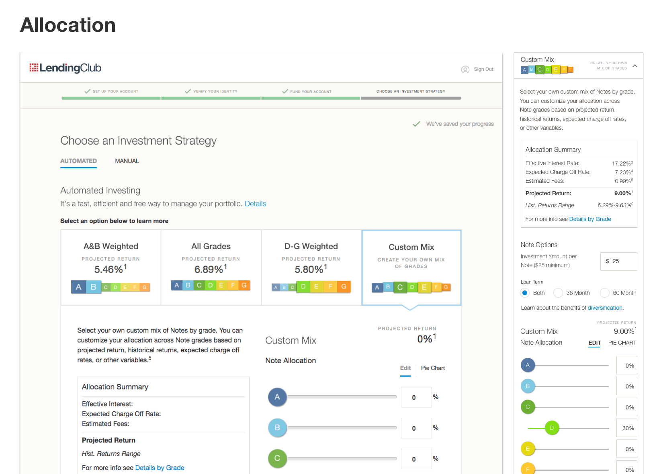Image resolution: width=663 pixels, height=474 pixels.
Task: Adjust grade B slider in main allocation
Action: click(342, 428)
